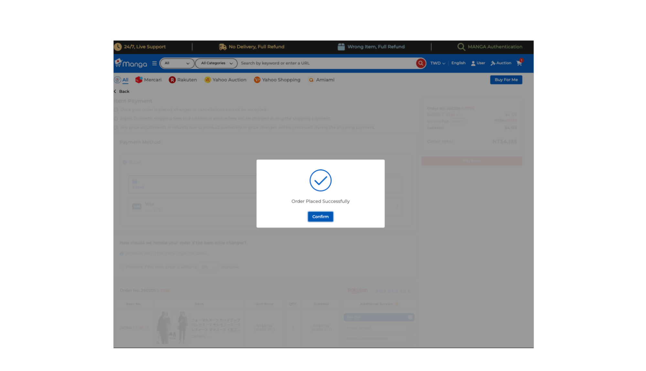Click the Mercari store icon

[x=139, y=80]
